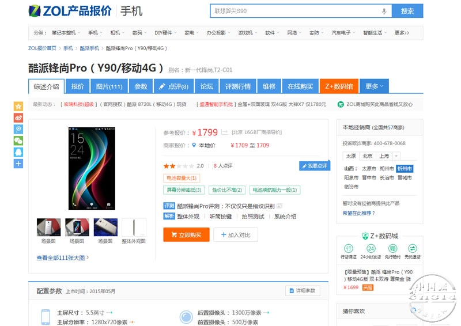Click the price trend icon beside 1799
The height and width of the screenshot is (326, 461).
[x=224, y=132]
